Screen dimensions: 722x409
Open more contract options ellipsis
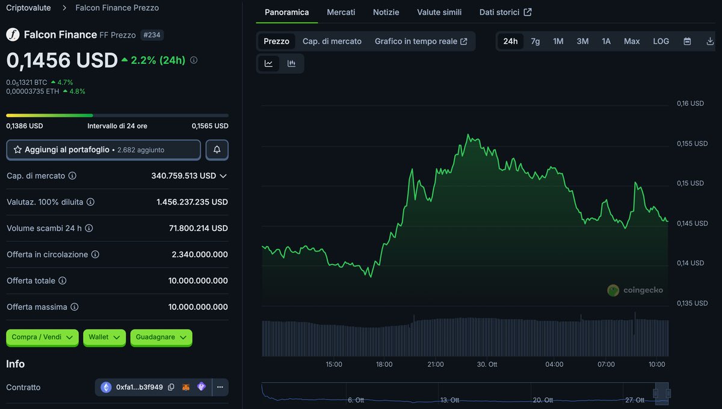[220, 387]
